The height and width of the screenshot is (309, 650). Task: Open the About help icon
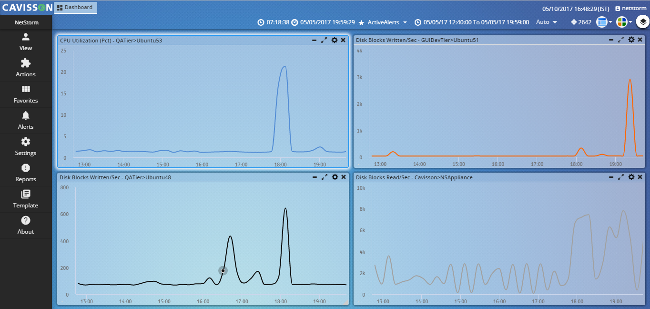pyautogui.click(x=26, y=226)
